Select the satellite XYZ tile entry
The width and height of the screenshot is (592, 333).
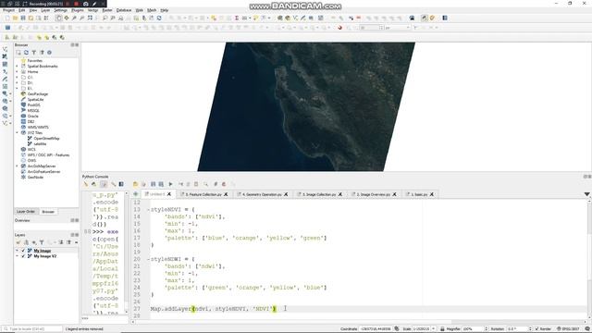tap(40, 144)
